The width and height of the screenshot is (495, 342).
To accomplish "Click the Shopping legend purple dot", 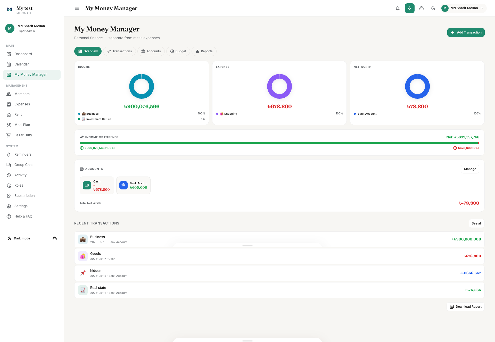I will point(217,114).
